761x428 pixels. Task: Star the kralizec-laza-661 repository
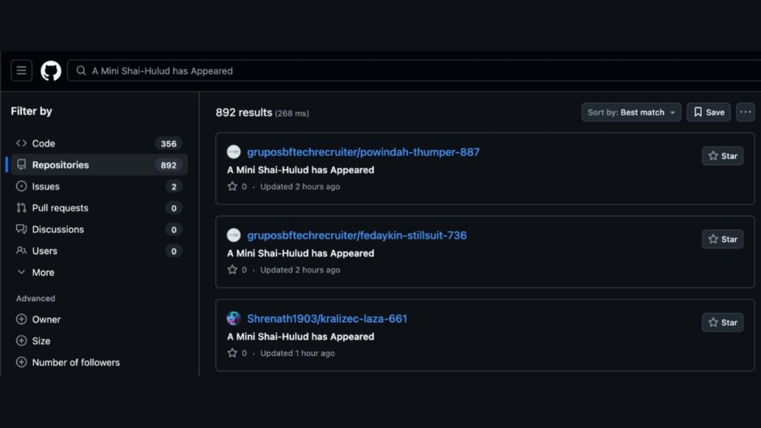pos(722,323)
